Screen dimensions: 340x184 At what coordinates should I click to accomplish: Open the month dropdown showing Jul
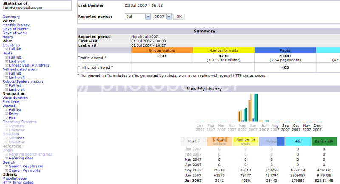138,17
